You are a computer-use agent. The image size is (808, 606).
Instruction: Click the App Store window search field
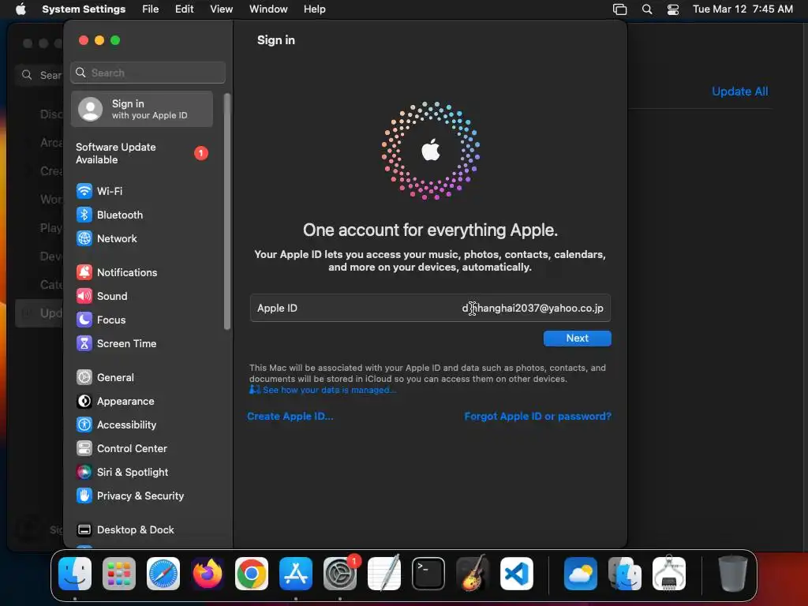tap(40, 75)
